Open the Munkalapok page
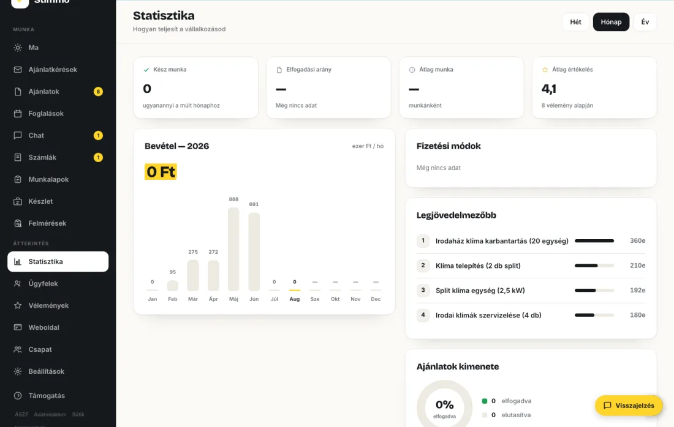674x427 pixels. (x=58, y=179)
